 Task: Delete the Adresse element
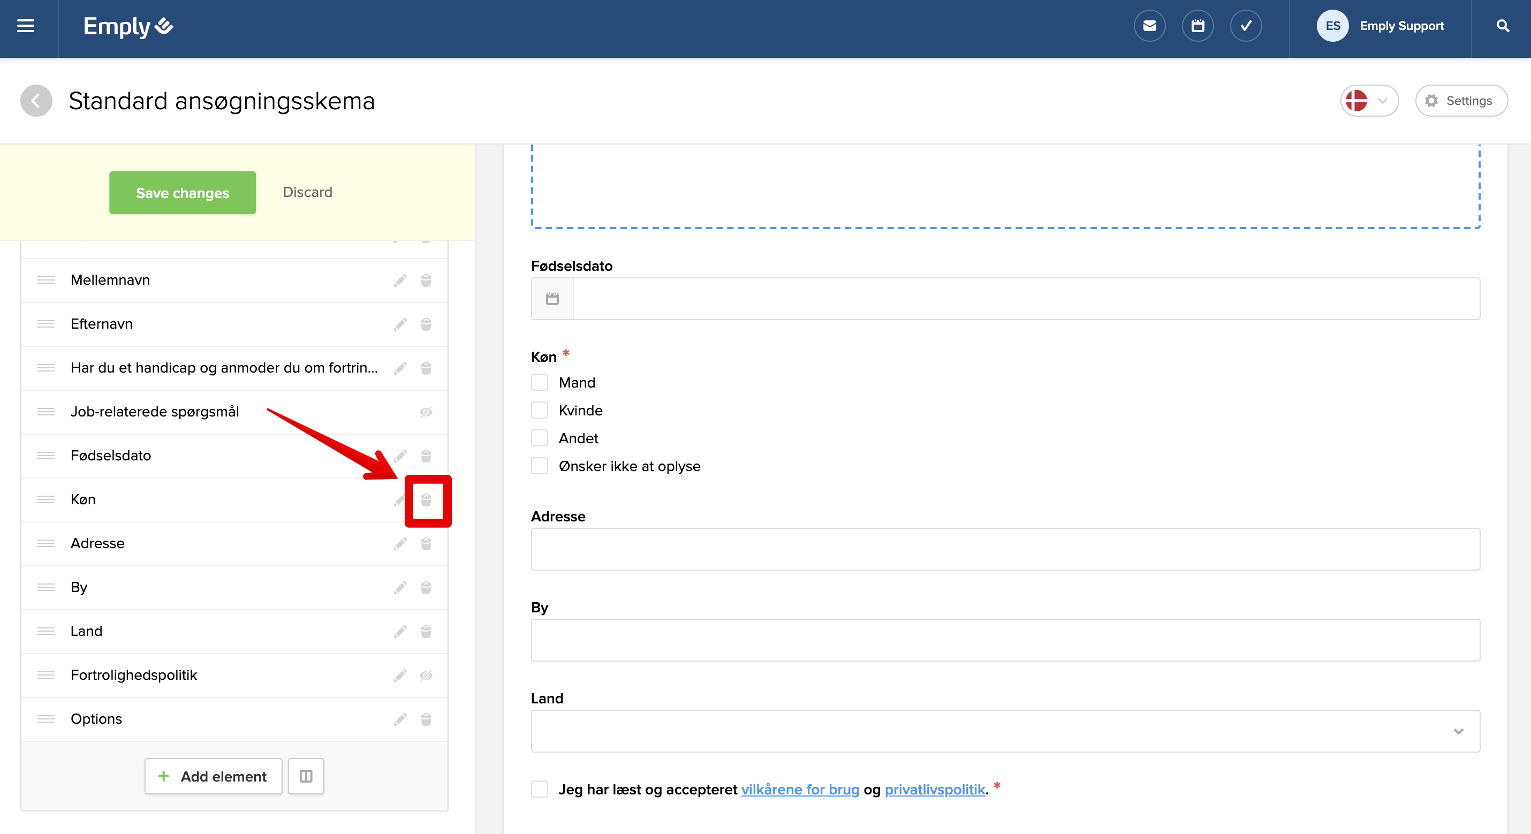click(x=426, y=544)
